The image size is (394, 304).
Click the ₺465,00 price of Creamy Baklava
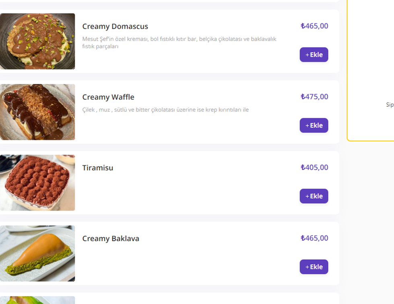pos(314,238)
